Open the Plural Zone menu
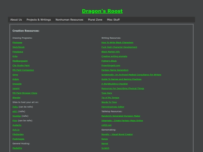 tap(95, 20)
